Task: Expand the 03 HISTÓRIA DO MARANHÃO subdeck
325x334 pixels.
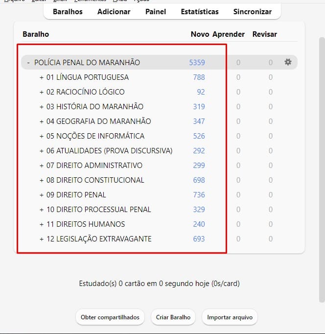Action: pyautogui.click(x=42, y=107)
